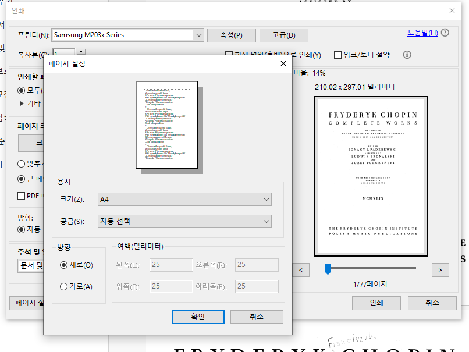Click the ink/toner saving info icon
The width and height of the screenshot is (469, 352).
click(407, 55)
